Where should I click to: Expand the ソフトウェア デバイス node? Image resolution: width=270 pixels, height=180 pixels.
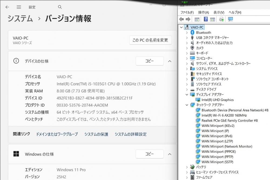coord(187,84)
